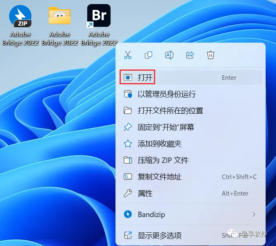Select the Adobe Bridge 2022 Br shortcut icon
276x246 pixels.
(99, 16)
